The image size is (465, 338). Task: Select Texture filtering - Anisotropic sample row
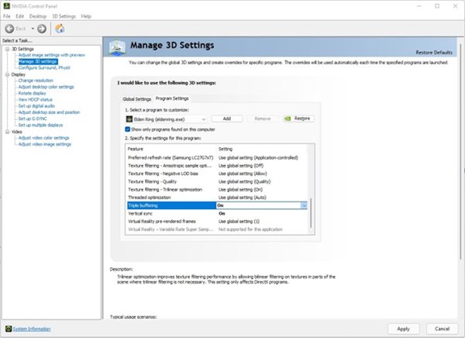[x=217, y=166]
